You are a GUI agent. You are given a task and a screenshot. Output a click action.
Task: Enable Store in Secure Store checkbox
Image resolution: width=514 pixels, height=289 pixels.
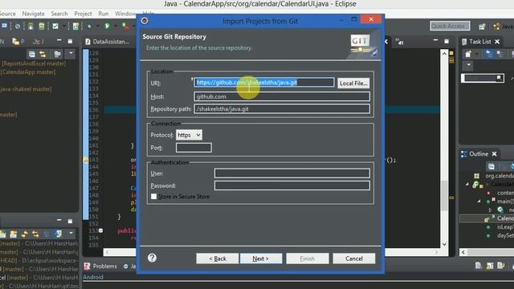(153, 196)
